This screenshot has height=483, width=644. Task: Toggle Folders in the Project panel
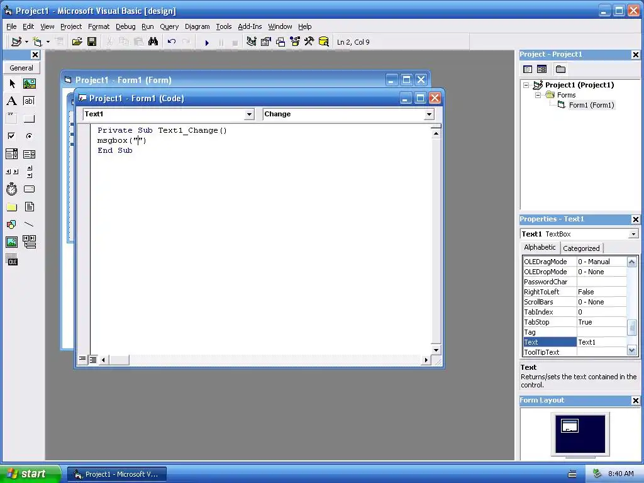tap(560, 69)
